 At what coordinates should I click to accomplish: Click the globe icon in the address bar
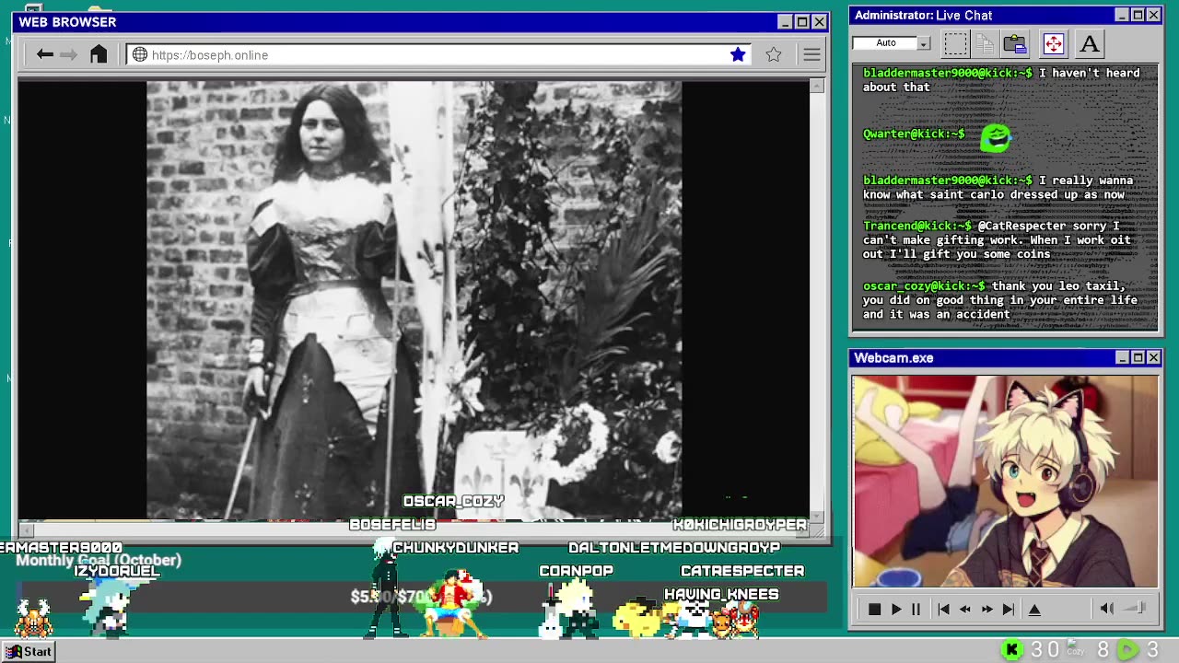pyautogui.click(x=140, y=54)
